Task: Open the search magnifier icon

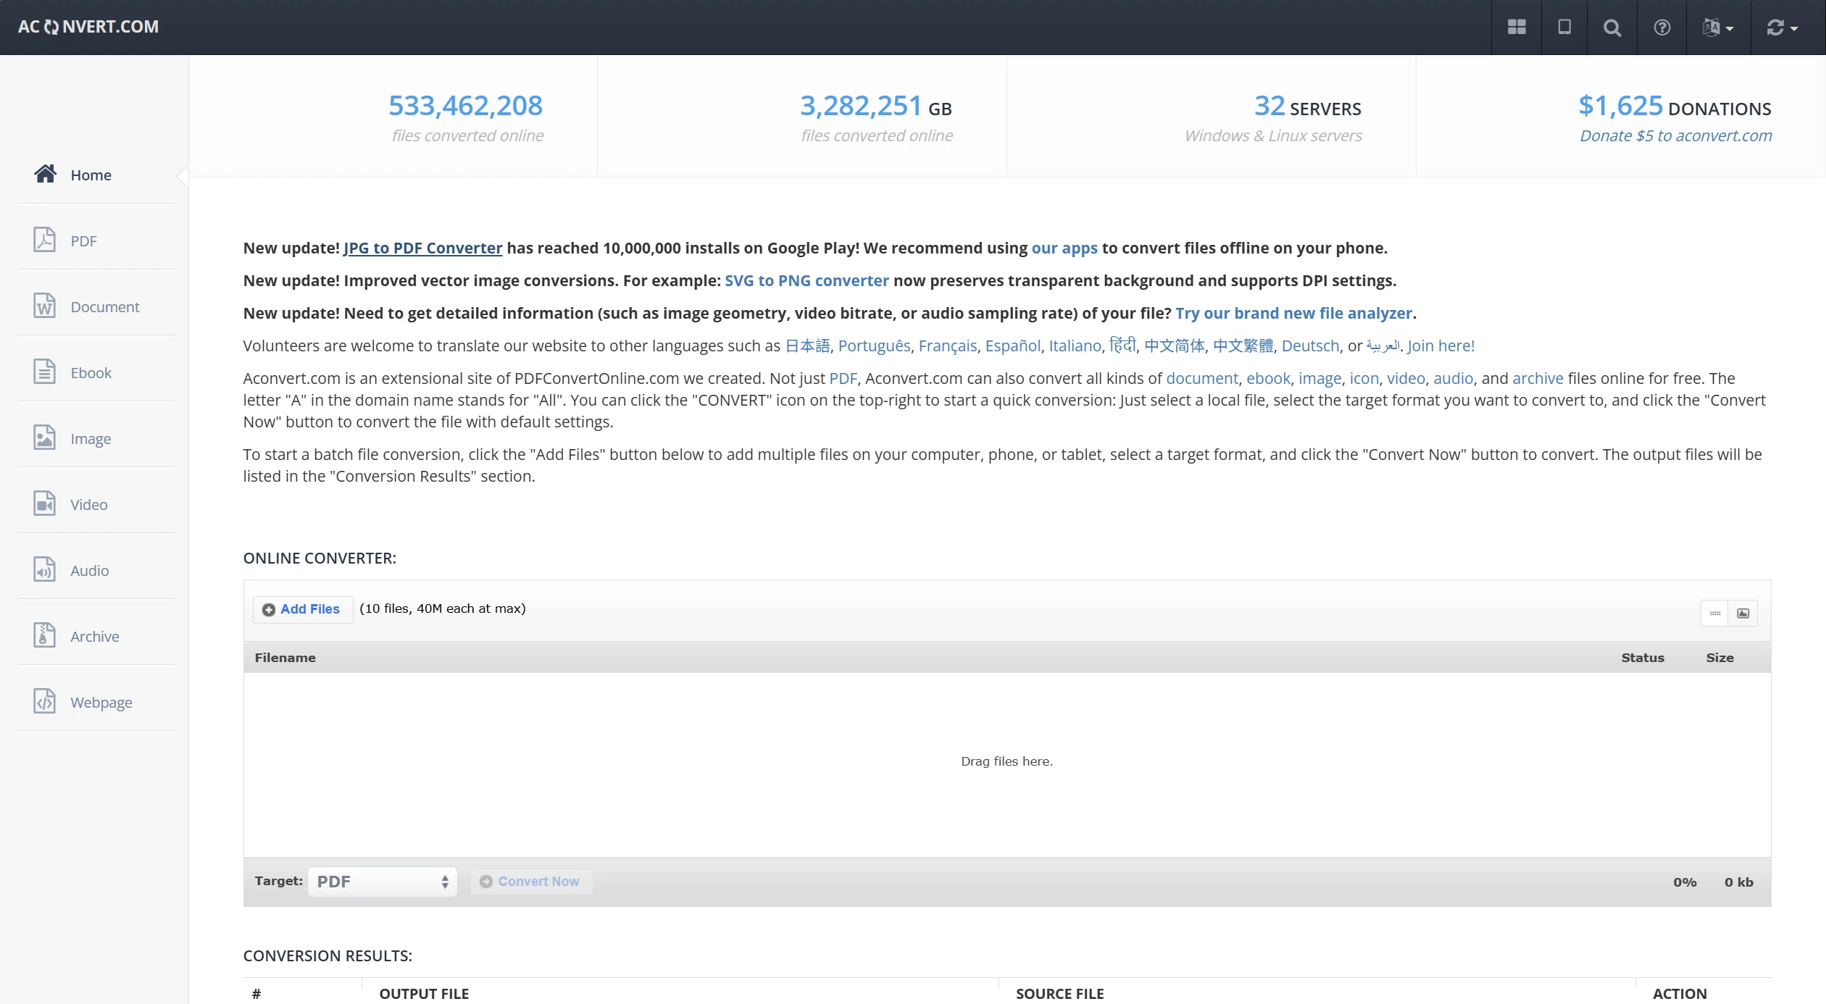Action: click(x=1612, y=28)
